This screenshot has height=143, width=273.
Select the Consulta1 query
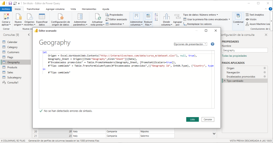click(16, 82)
